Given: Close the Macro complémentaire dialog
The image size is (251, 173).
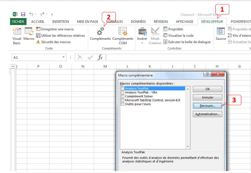Looking at the screenshot, I should [218, 74].
